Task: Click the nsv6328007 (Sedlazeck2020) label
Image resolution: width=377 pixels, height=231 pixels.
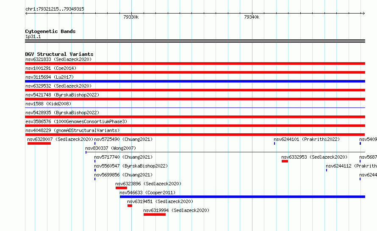Action: coord(60,139)
